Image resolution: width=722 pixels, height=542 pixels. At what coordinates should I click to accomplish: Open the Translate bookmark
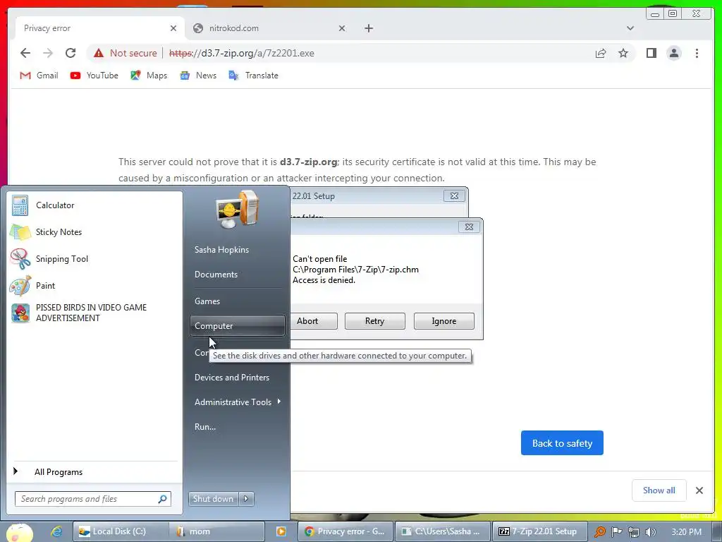click(x=254, y=76)
